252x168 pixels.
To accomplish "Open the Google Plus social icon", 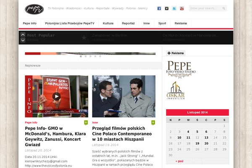I will tap(167, 8).
